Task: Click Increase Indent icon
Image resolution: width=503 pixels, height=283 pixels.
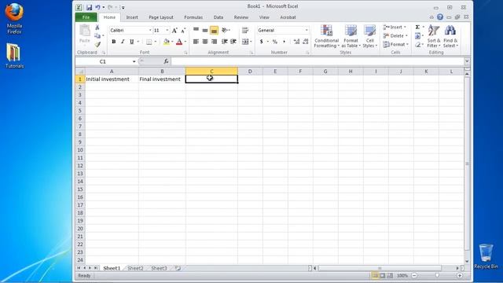Action: tap(233, 42)
